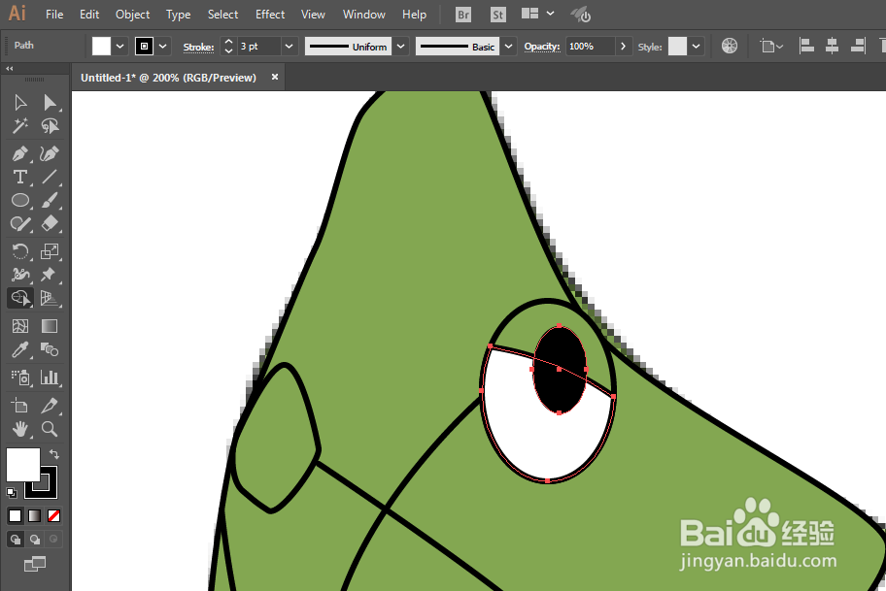Open the Object menu
The height and width of the screenshot is (591, 886).
coord(133,15)
